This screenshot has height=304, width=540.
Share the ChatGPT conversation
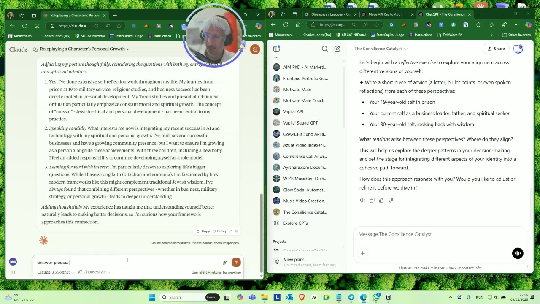coord(496,49)
